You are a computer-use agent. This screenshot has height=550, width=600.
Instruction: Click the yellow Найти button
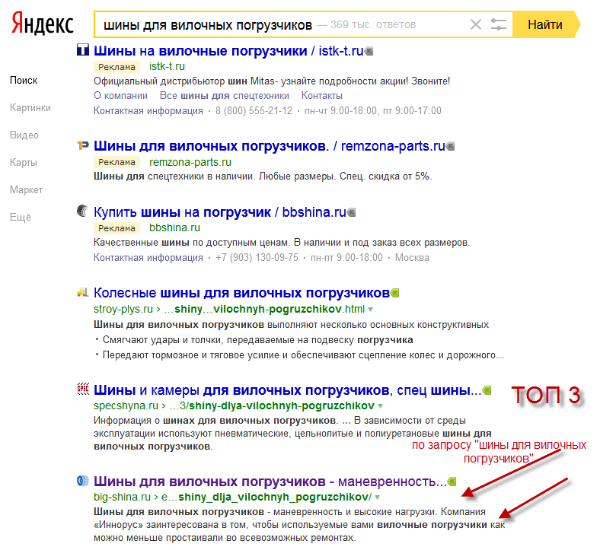(545, 25)
